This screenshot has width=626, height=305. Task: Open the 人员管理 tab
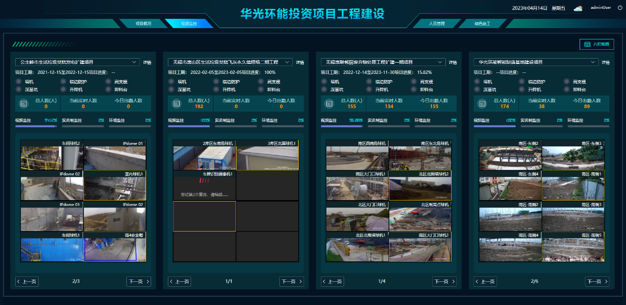[438, 23]
